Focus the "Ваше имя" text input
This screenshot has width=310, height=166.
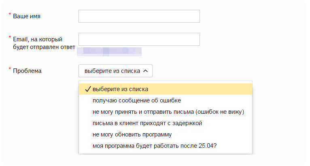[139, 16]
